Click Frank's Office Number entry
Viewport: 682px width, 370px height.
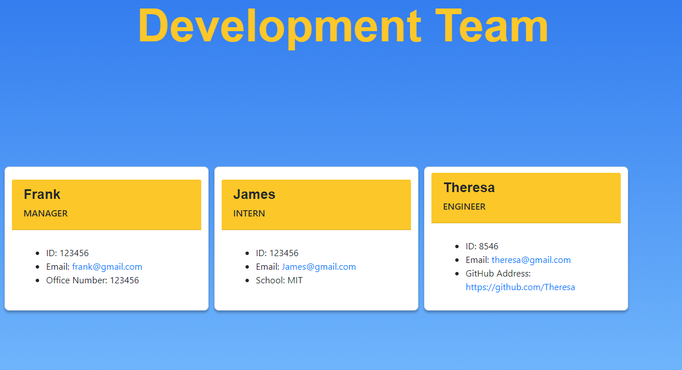pyautogui.click(x=92, y=280)
